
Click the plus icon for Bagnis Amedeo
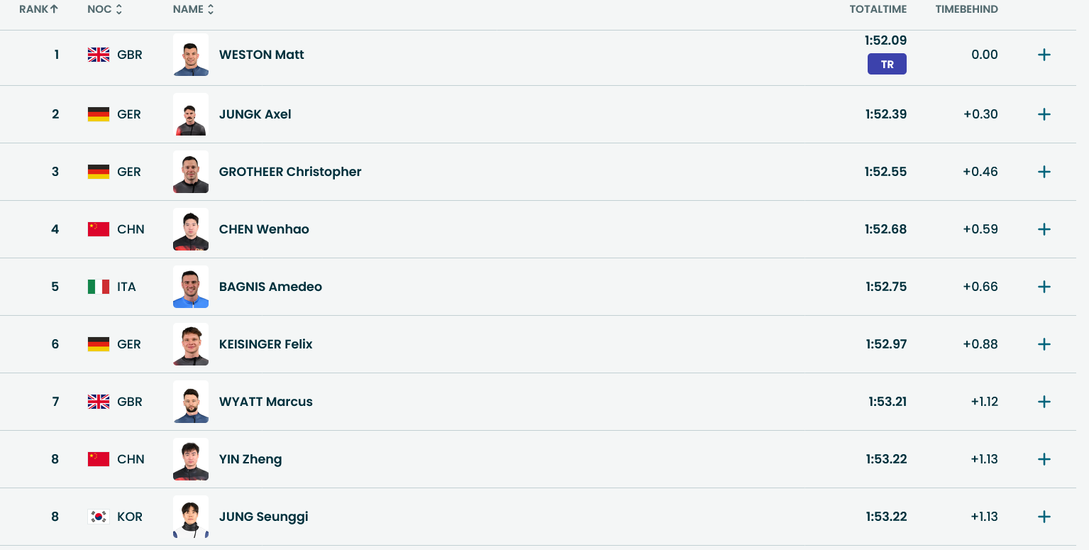pos(1044,287)
